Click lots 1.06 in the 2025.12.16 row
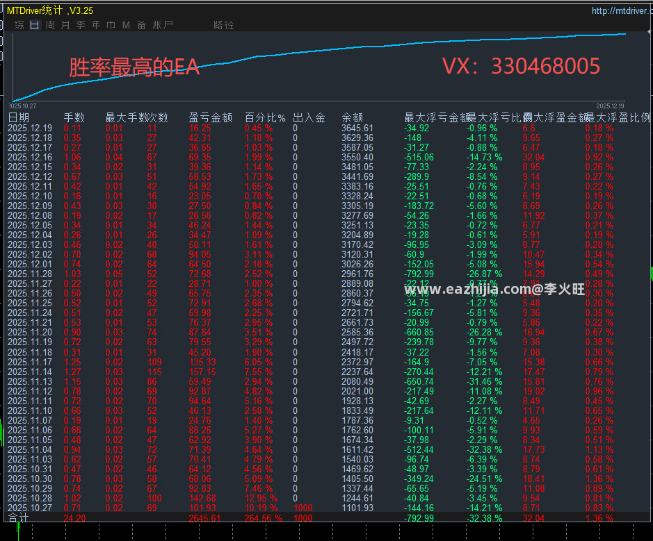Screen dimensions: 653x541 pyautogui.click(x=72, y=157)
